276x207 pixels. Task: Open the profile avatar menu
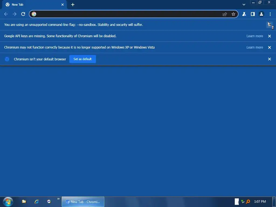coord(261,14)
